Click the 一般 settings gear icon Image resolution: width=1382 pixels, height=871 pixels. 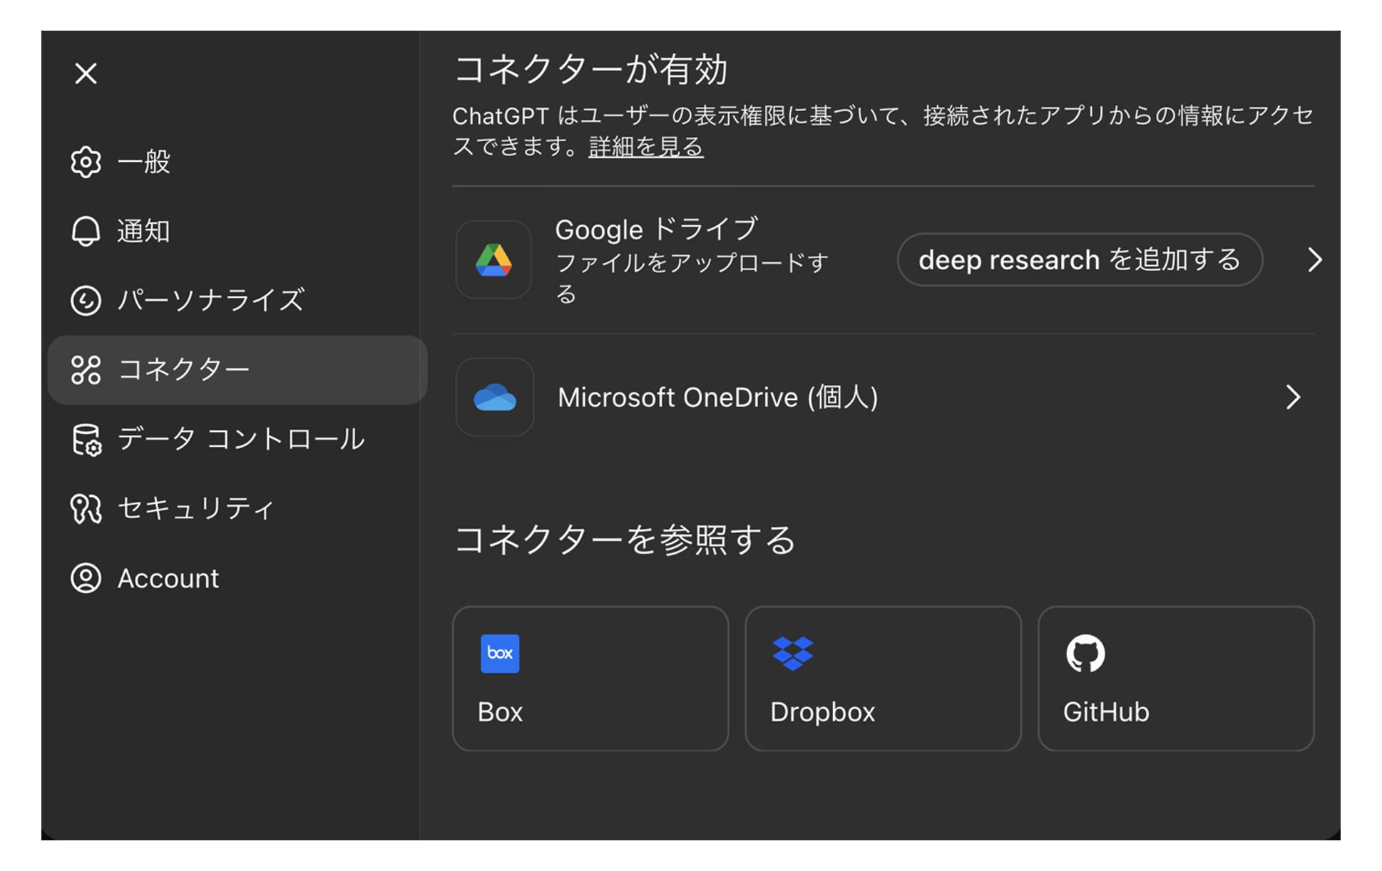(x=86, y=162)
